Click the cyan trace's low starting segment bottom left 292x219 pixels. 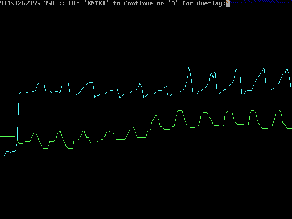tap(8, 154)
